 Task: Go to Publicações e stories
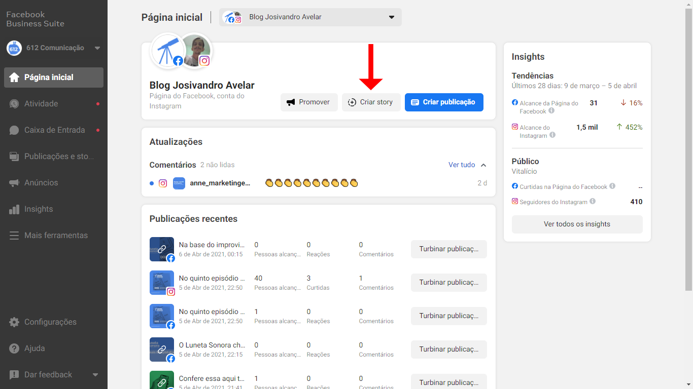[x=54, y=157]
